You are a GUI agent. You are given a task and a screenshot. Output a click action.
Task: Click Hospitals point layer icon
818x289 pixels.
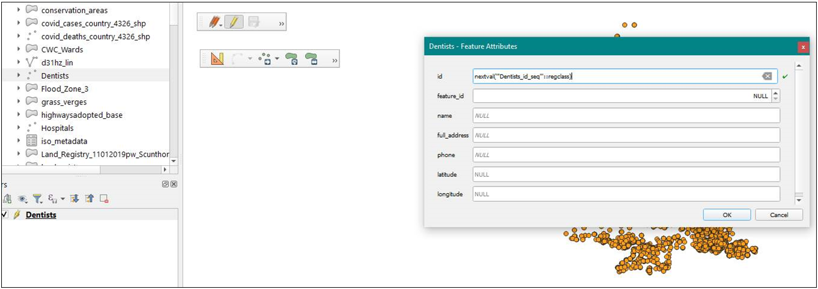point(32,128)
